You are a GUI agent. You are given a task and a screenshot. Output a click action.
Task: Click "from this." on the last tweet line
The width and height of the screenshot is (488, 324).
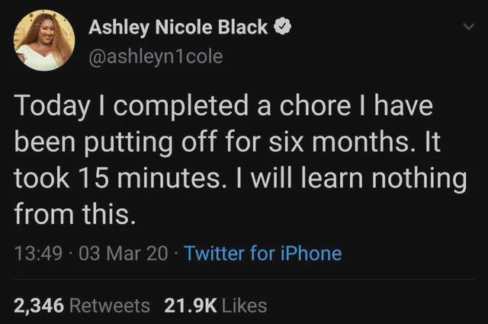75,216
